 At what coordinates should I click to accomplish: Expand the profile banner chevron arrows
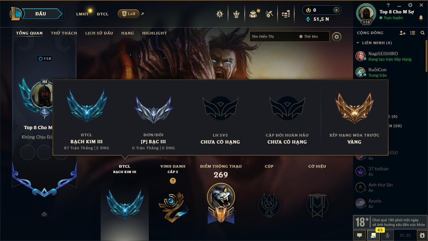pos(44,214)
